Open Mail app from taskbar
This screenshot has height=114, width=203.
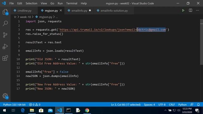pyautogui.click(x=50, y=111)
